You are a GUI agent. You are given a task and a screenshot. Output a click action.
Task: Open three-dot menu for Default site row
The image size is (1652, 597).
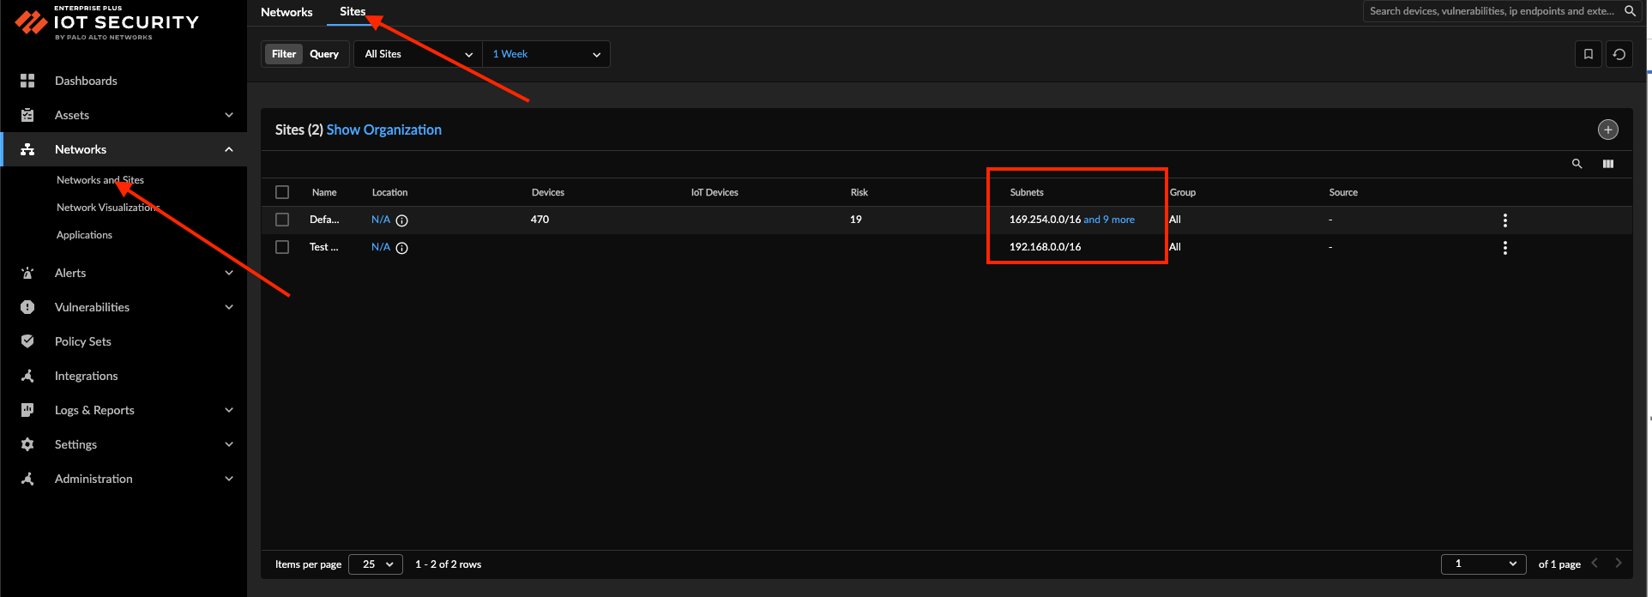(1505, 220)
